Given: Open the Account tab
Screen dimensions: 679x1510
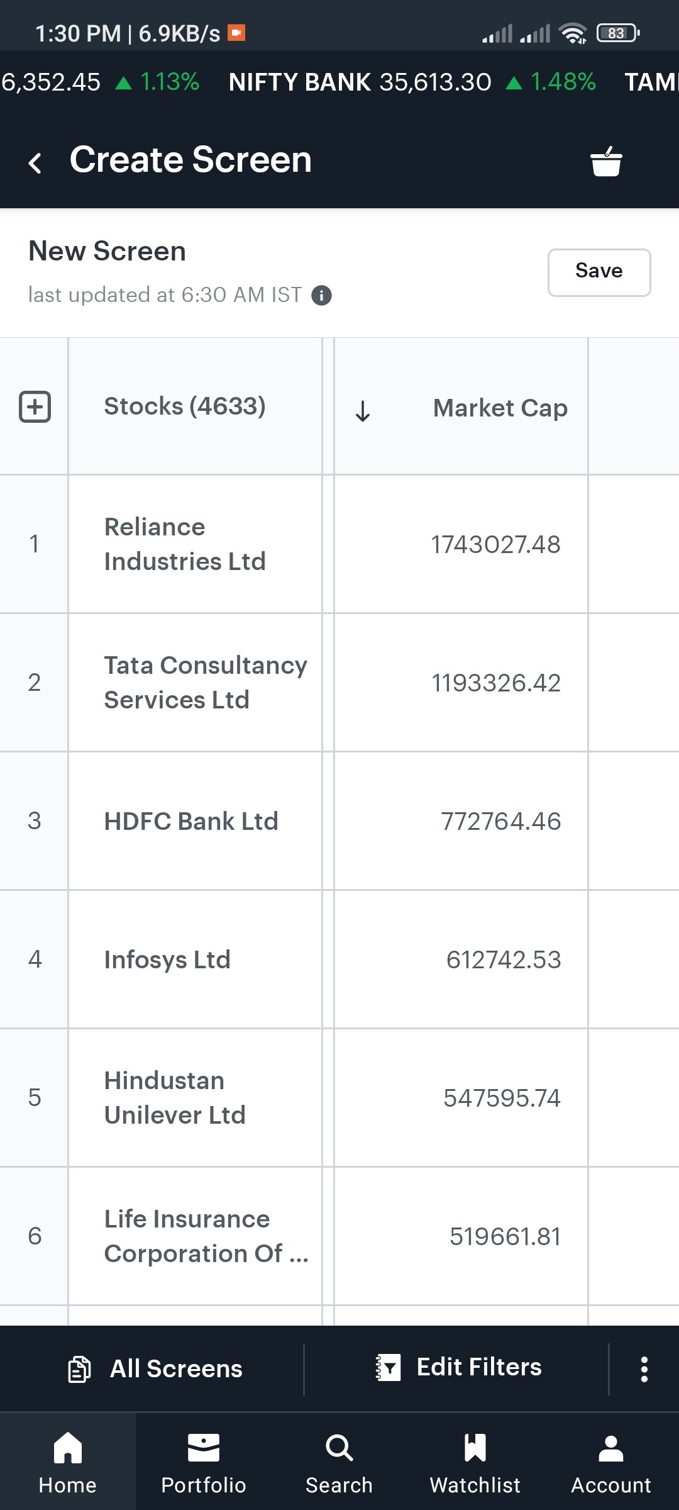Looking at the screenshot, I should (611, 1462).
